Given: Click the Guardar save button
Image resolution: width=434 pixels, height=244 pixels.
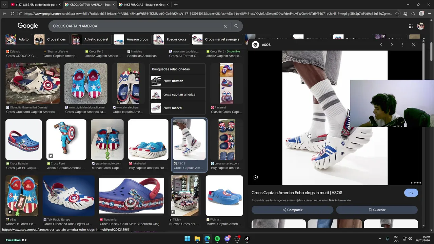Looking at the screenshot, I should click(x=377, y=210).
